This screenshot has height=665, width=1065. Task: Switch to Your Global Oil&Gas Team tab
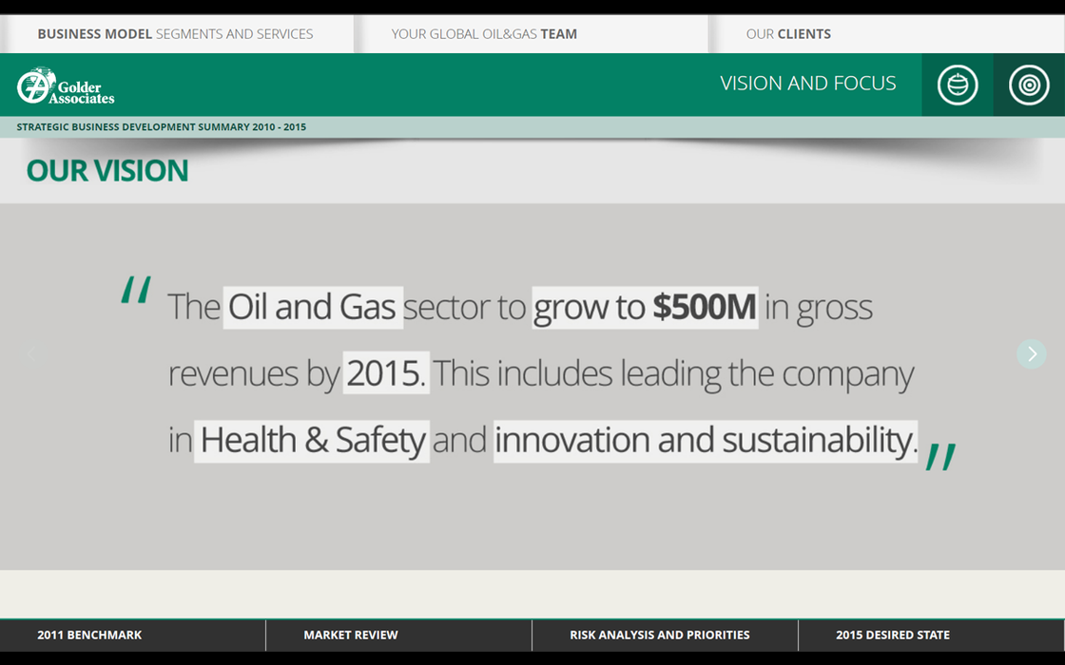pos(484,34)
